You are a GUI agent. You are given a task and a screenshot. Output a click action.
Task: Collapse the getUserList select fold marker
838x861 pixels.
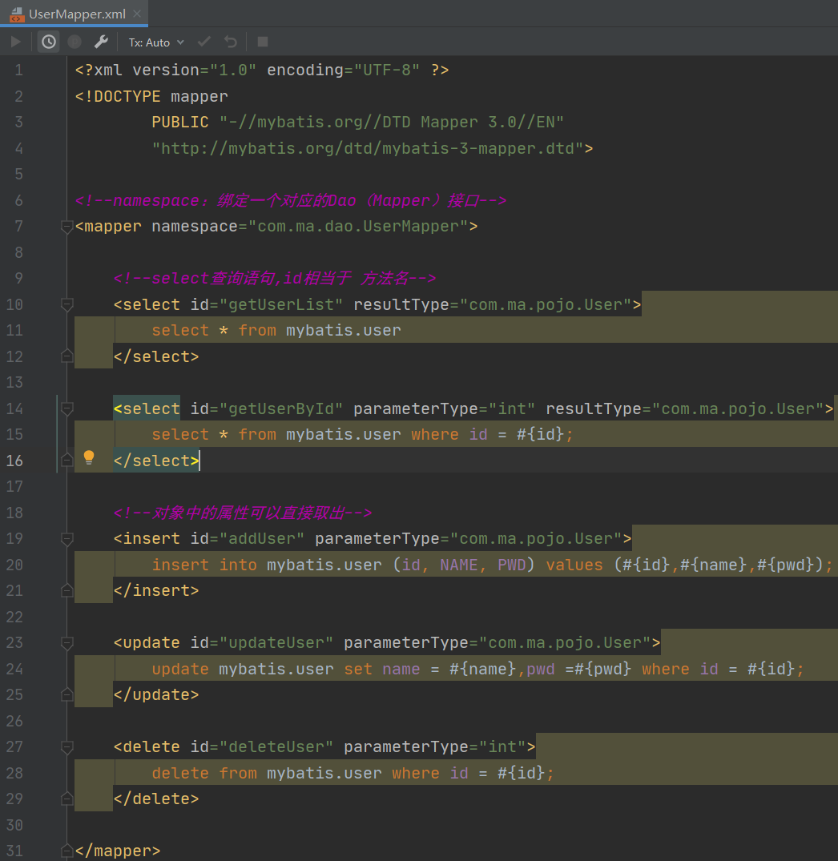click(x=67, y=304)
